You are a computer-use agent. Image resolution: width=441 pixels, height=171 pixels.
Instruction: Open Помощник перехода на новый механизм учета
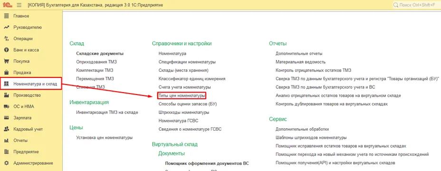[352, 154]
